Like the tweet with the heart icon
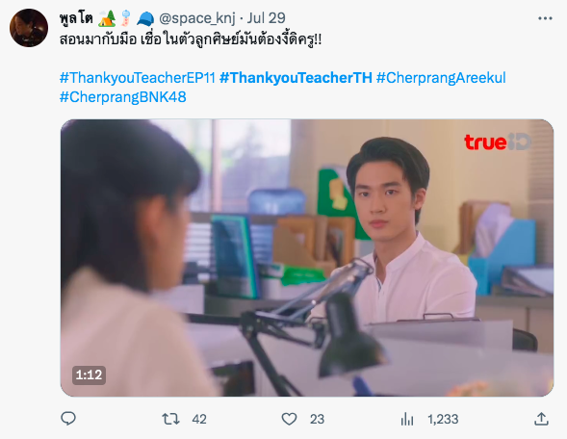 coord(289,419)
